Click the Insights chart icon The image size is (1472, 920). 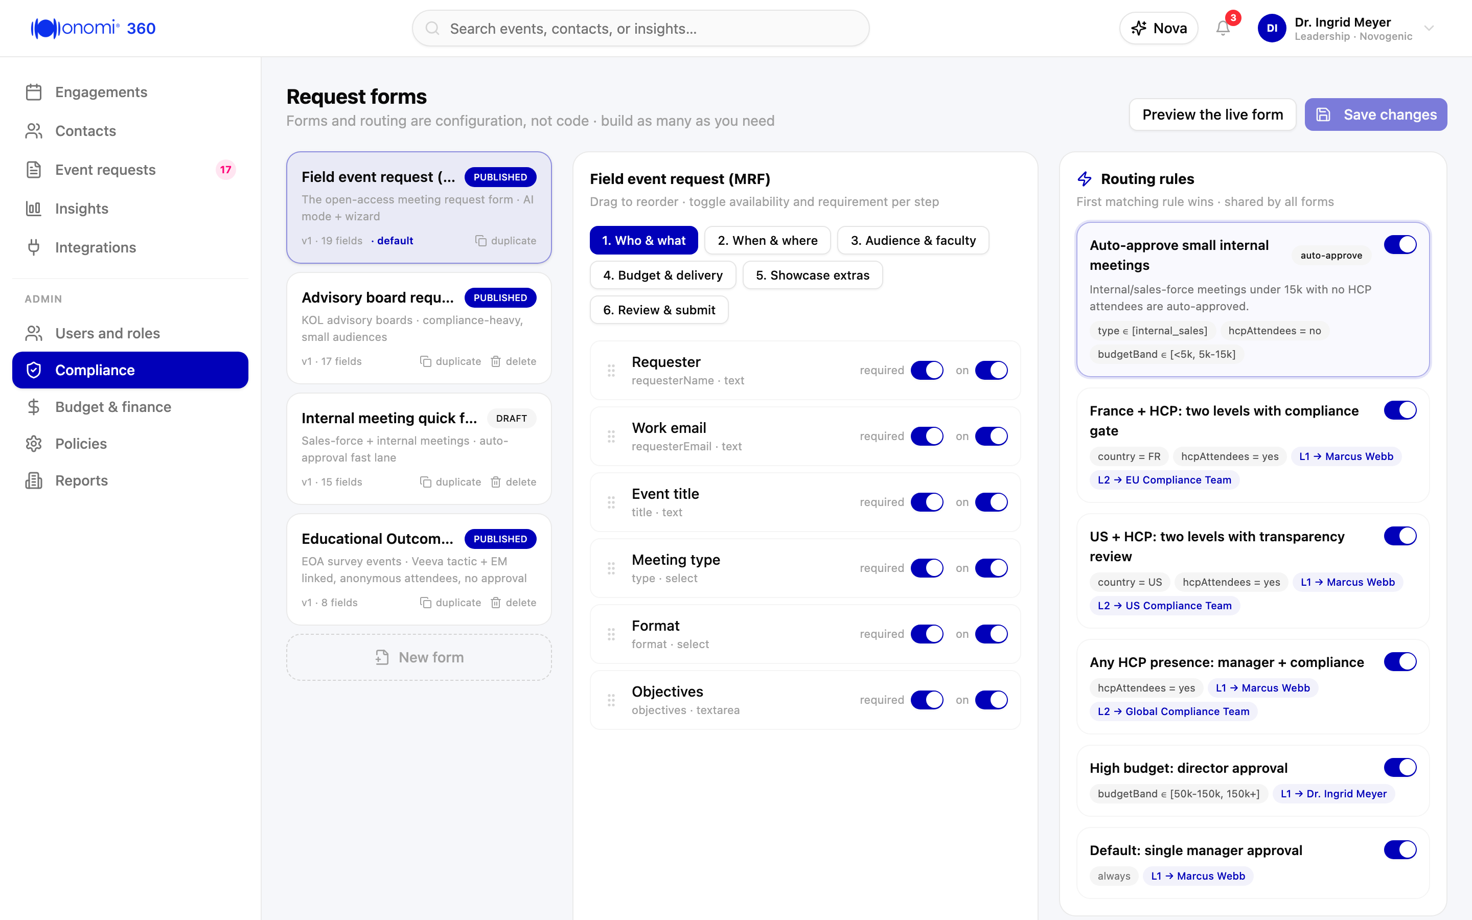34,209
